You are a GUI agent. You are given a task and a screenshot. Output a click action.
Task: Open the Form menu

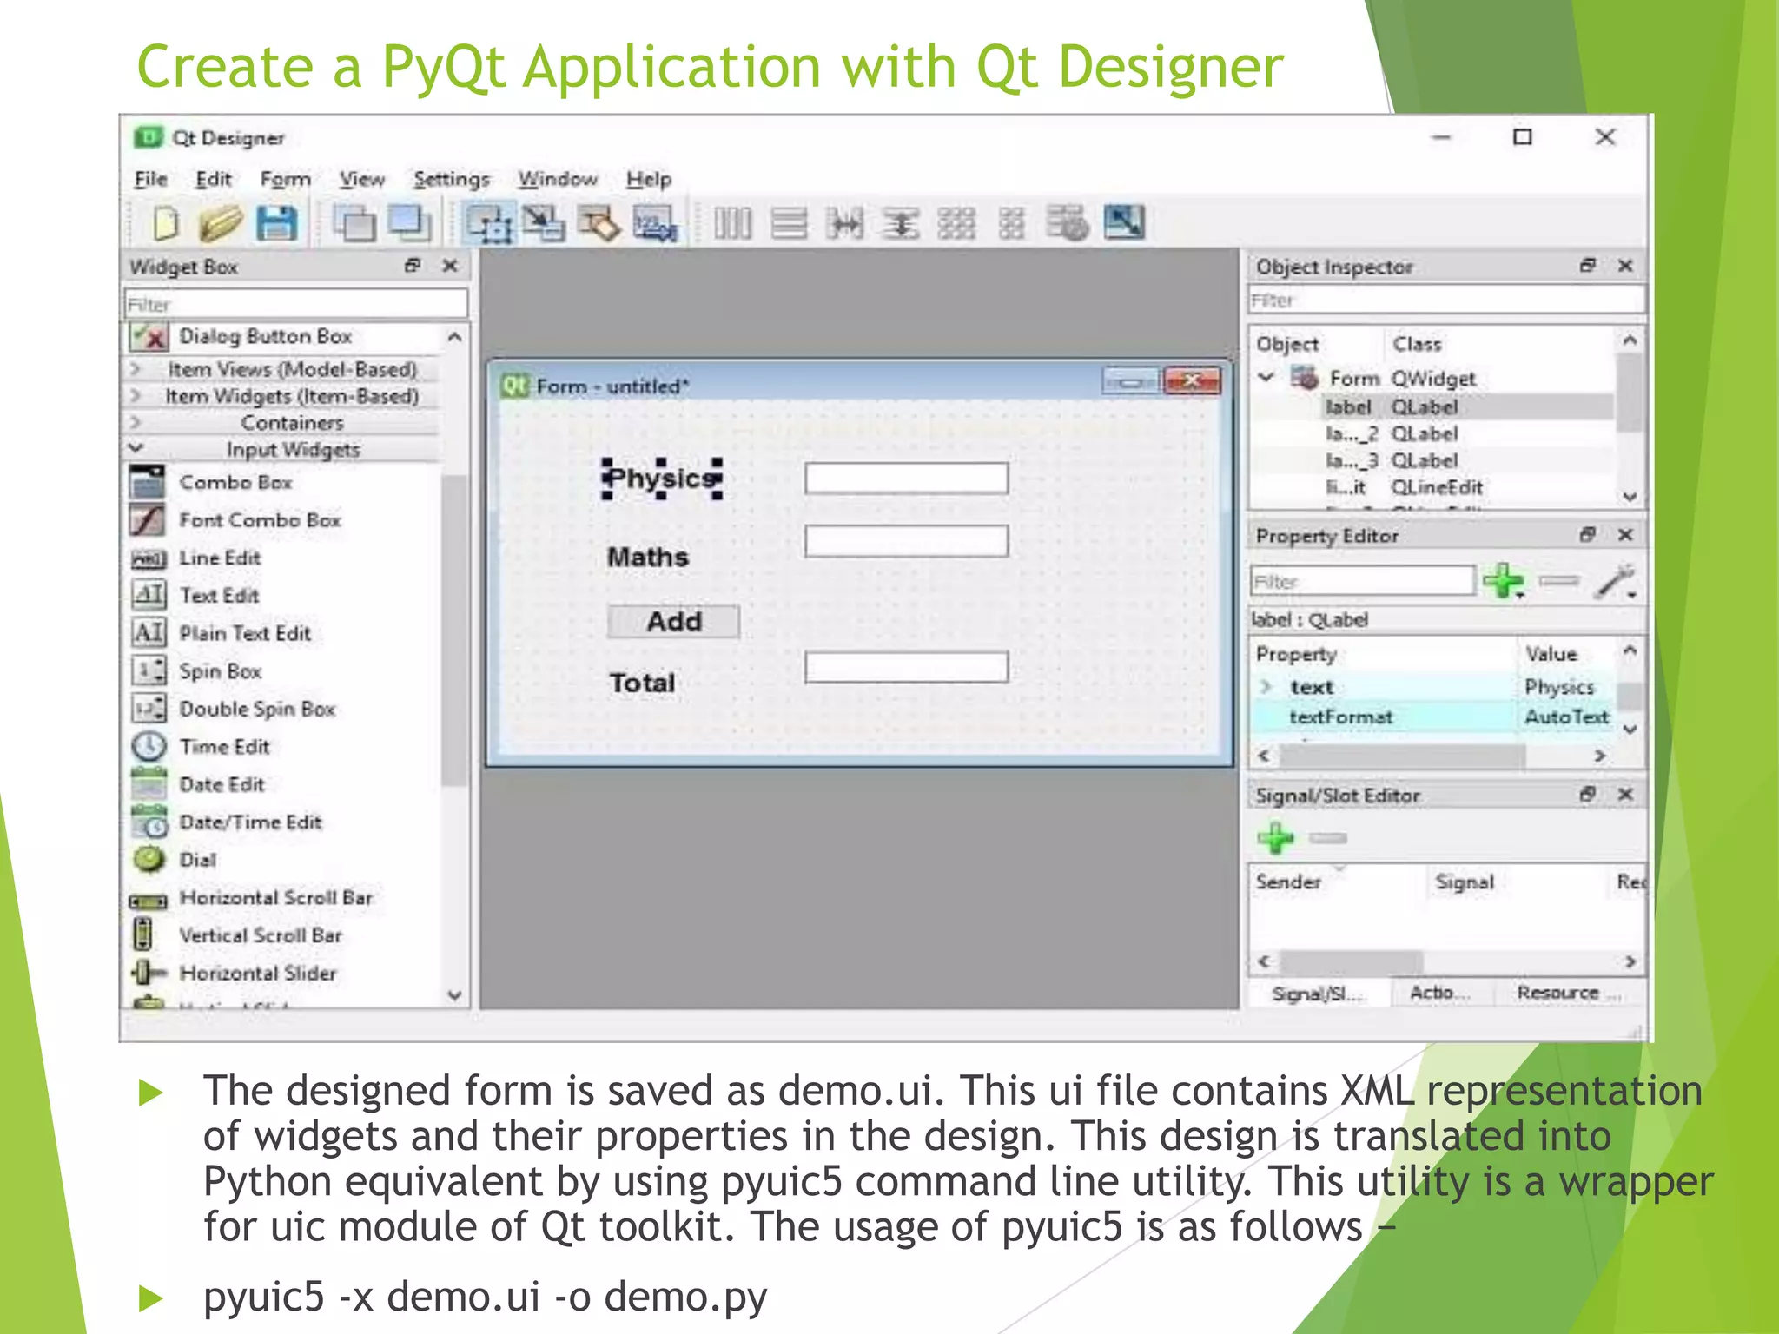pyautogui.click(x=285, y=179)
